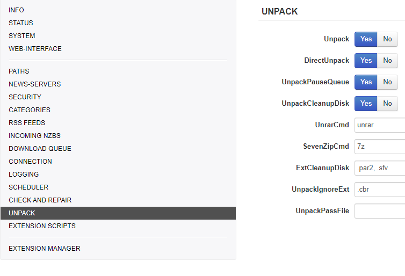Open the Extension Manager page
405x276 pixels.
pyautogui.click(x=45, y=249)
